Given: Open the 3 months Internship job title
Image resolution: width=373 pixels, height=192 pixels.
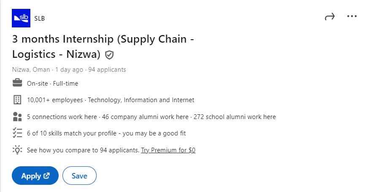Looking at the screenshot, I should click(x=103, y=47).
